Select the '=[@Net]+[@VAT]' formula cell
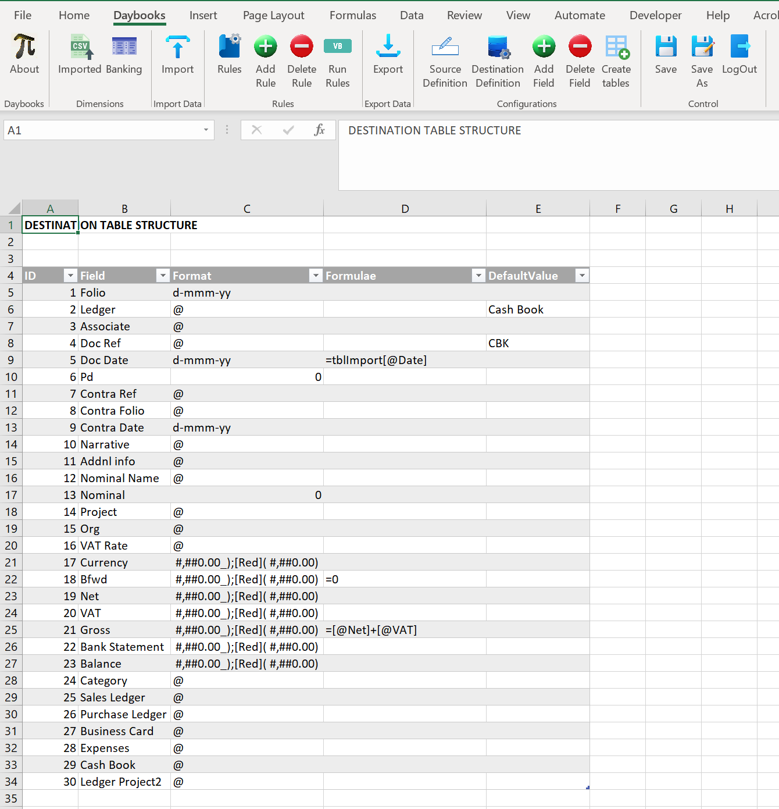 [405, 630]
